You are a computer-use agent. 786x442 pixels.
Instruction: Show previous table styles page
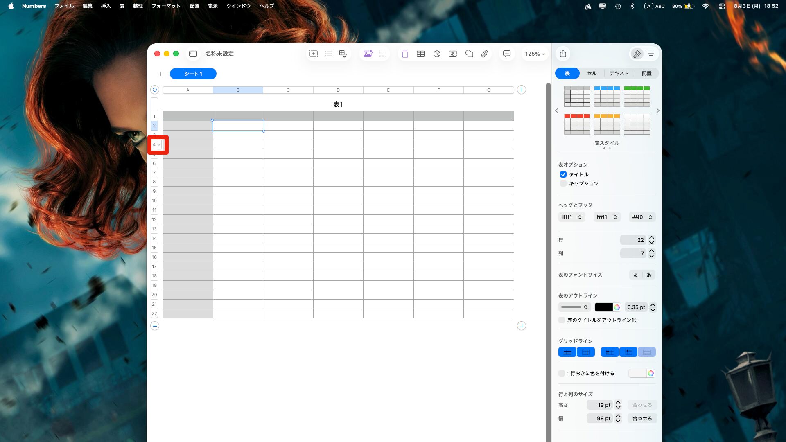(556, 110)
